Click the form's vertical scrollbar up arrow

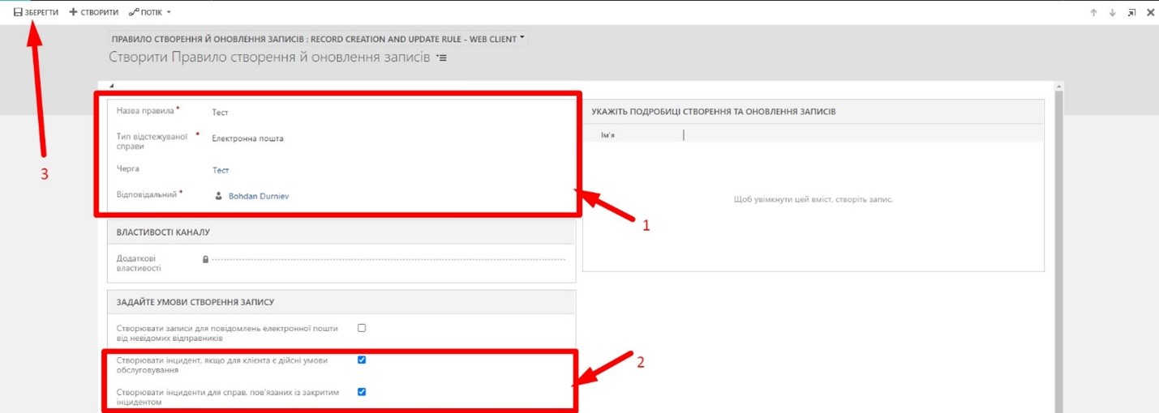[1057, 87]
